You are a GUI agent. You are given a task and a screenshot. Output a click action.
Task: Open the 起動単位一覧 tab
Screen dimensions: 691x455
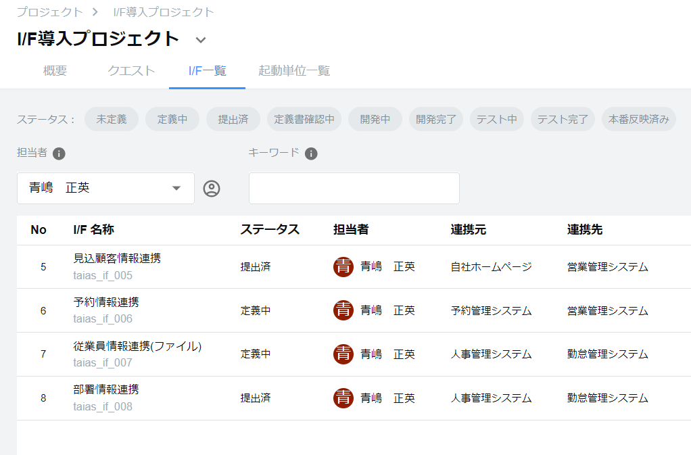294,71
